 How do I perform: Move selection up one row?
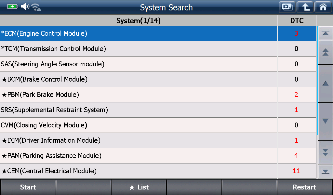click(x=325, y=84)
